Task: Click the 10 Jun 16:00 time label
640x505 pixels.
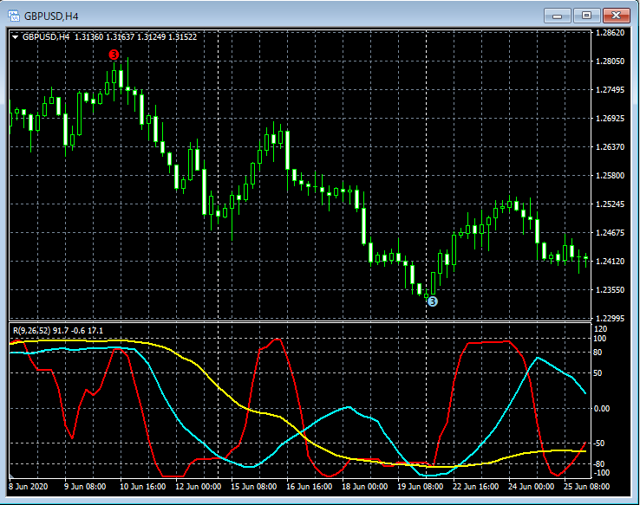Action: 143,487
